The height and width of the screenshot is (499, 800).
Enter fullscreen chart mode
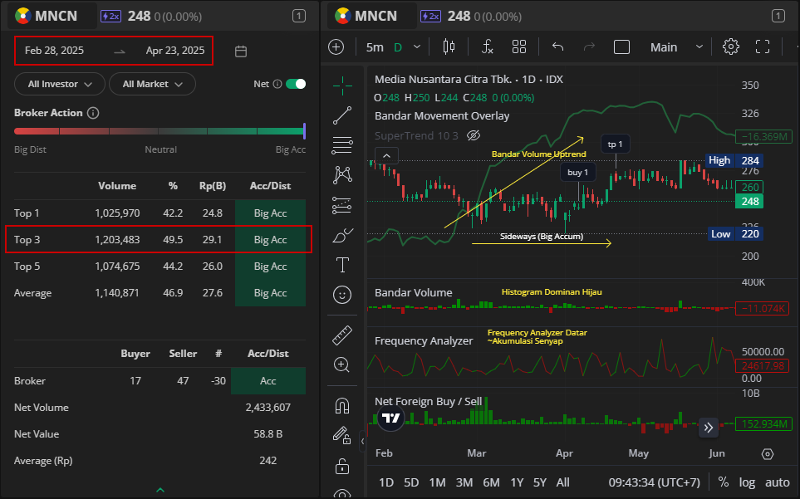(x=763, y=46)
